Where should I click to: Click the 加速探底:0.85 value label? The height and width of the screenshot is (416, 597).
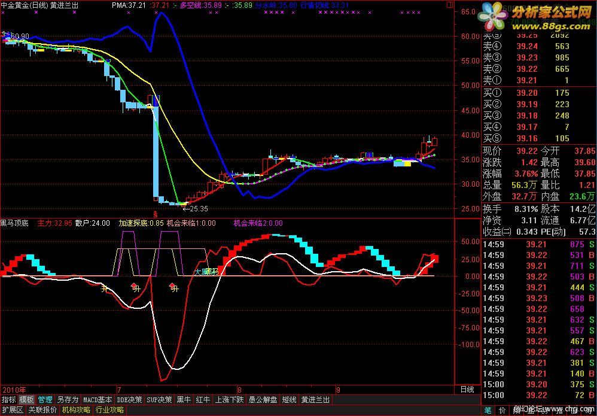point(141,223)
